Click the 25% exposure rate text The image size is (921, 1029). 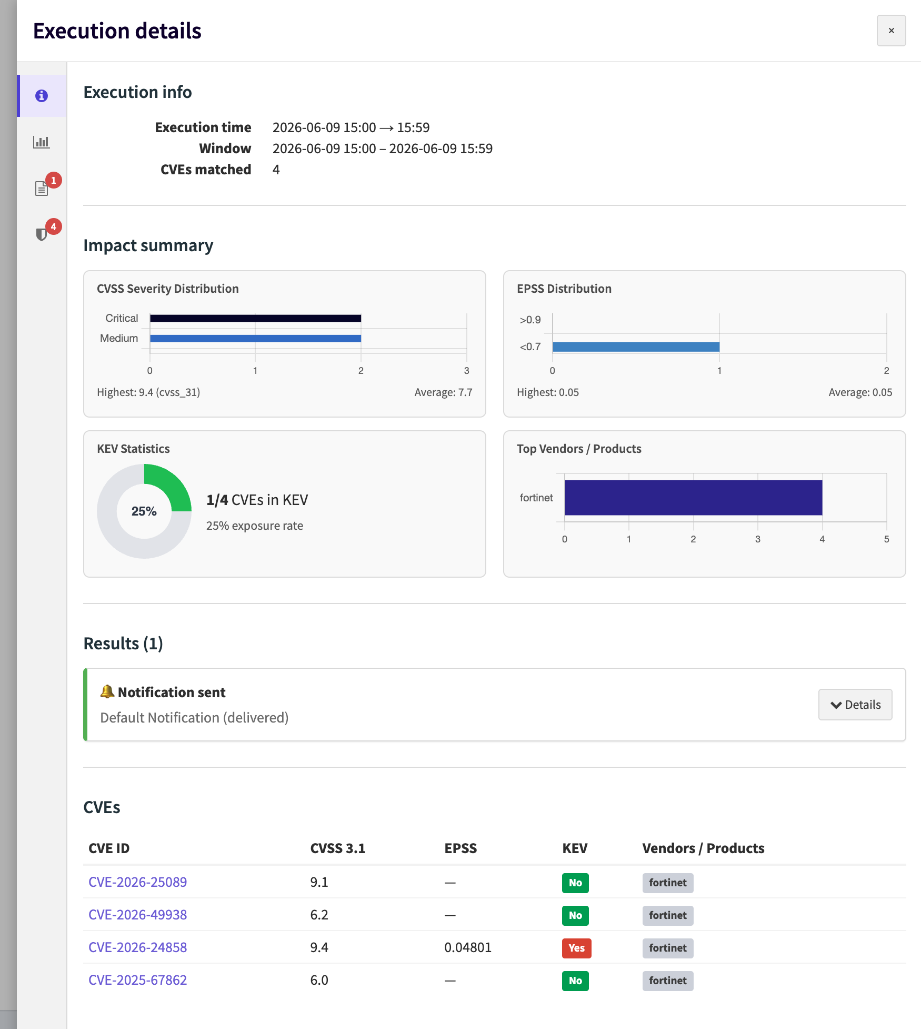point(254,526)
